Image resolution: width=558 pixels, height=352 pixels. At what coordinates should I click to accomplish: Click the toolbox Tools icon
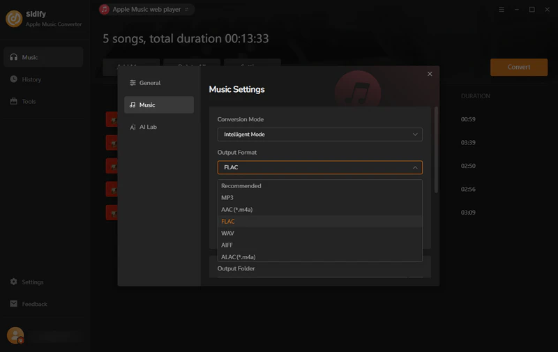pos(13,101)
